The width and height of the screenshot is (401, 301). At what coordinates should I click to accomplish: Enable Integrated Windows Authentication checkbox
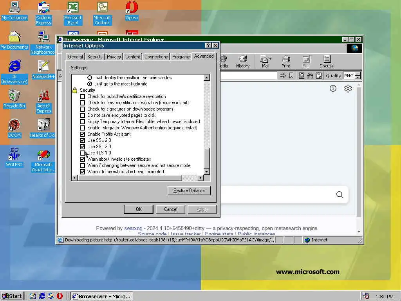[x=82, y=128]
